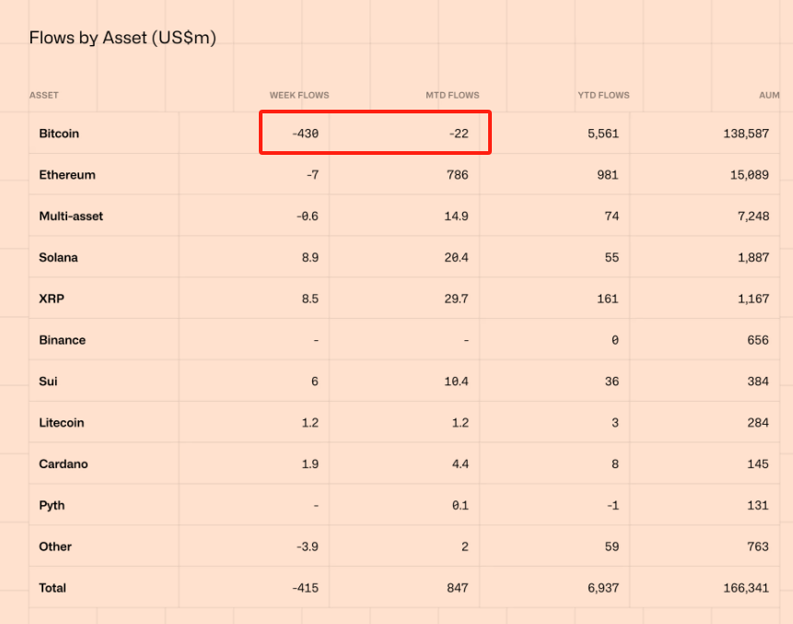
Task: Click the WEEK FLOWS column header
Action: pyautogui.click(x=298, y=95)
